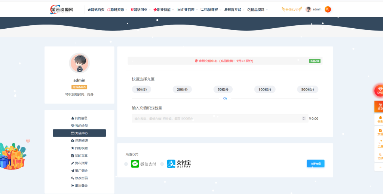Close the VIP gift box promotion popup
This screenshot has height=194, width=383.
[x=28, y=140]
